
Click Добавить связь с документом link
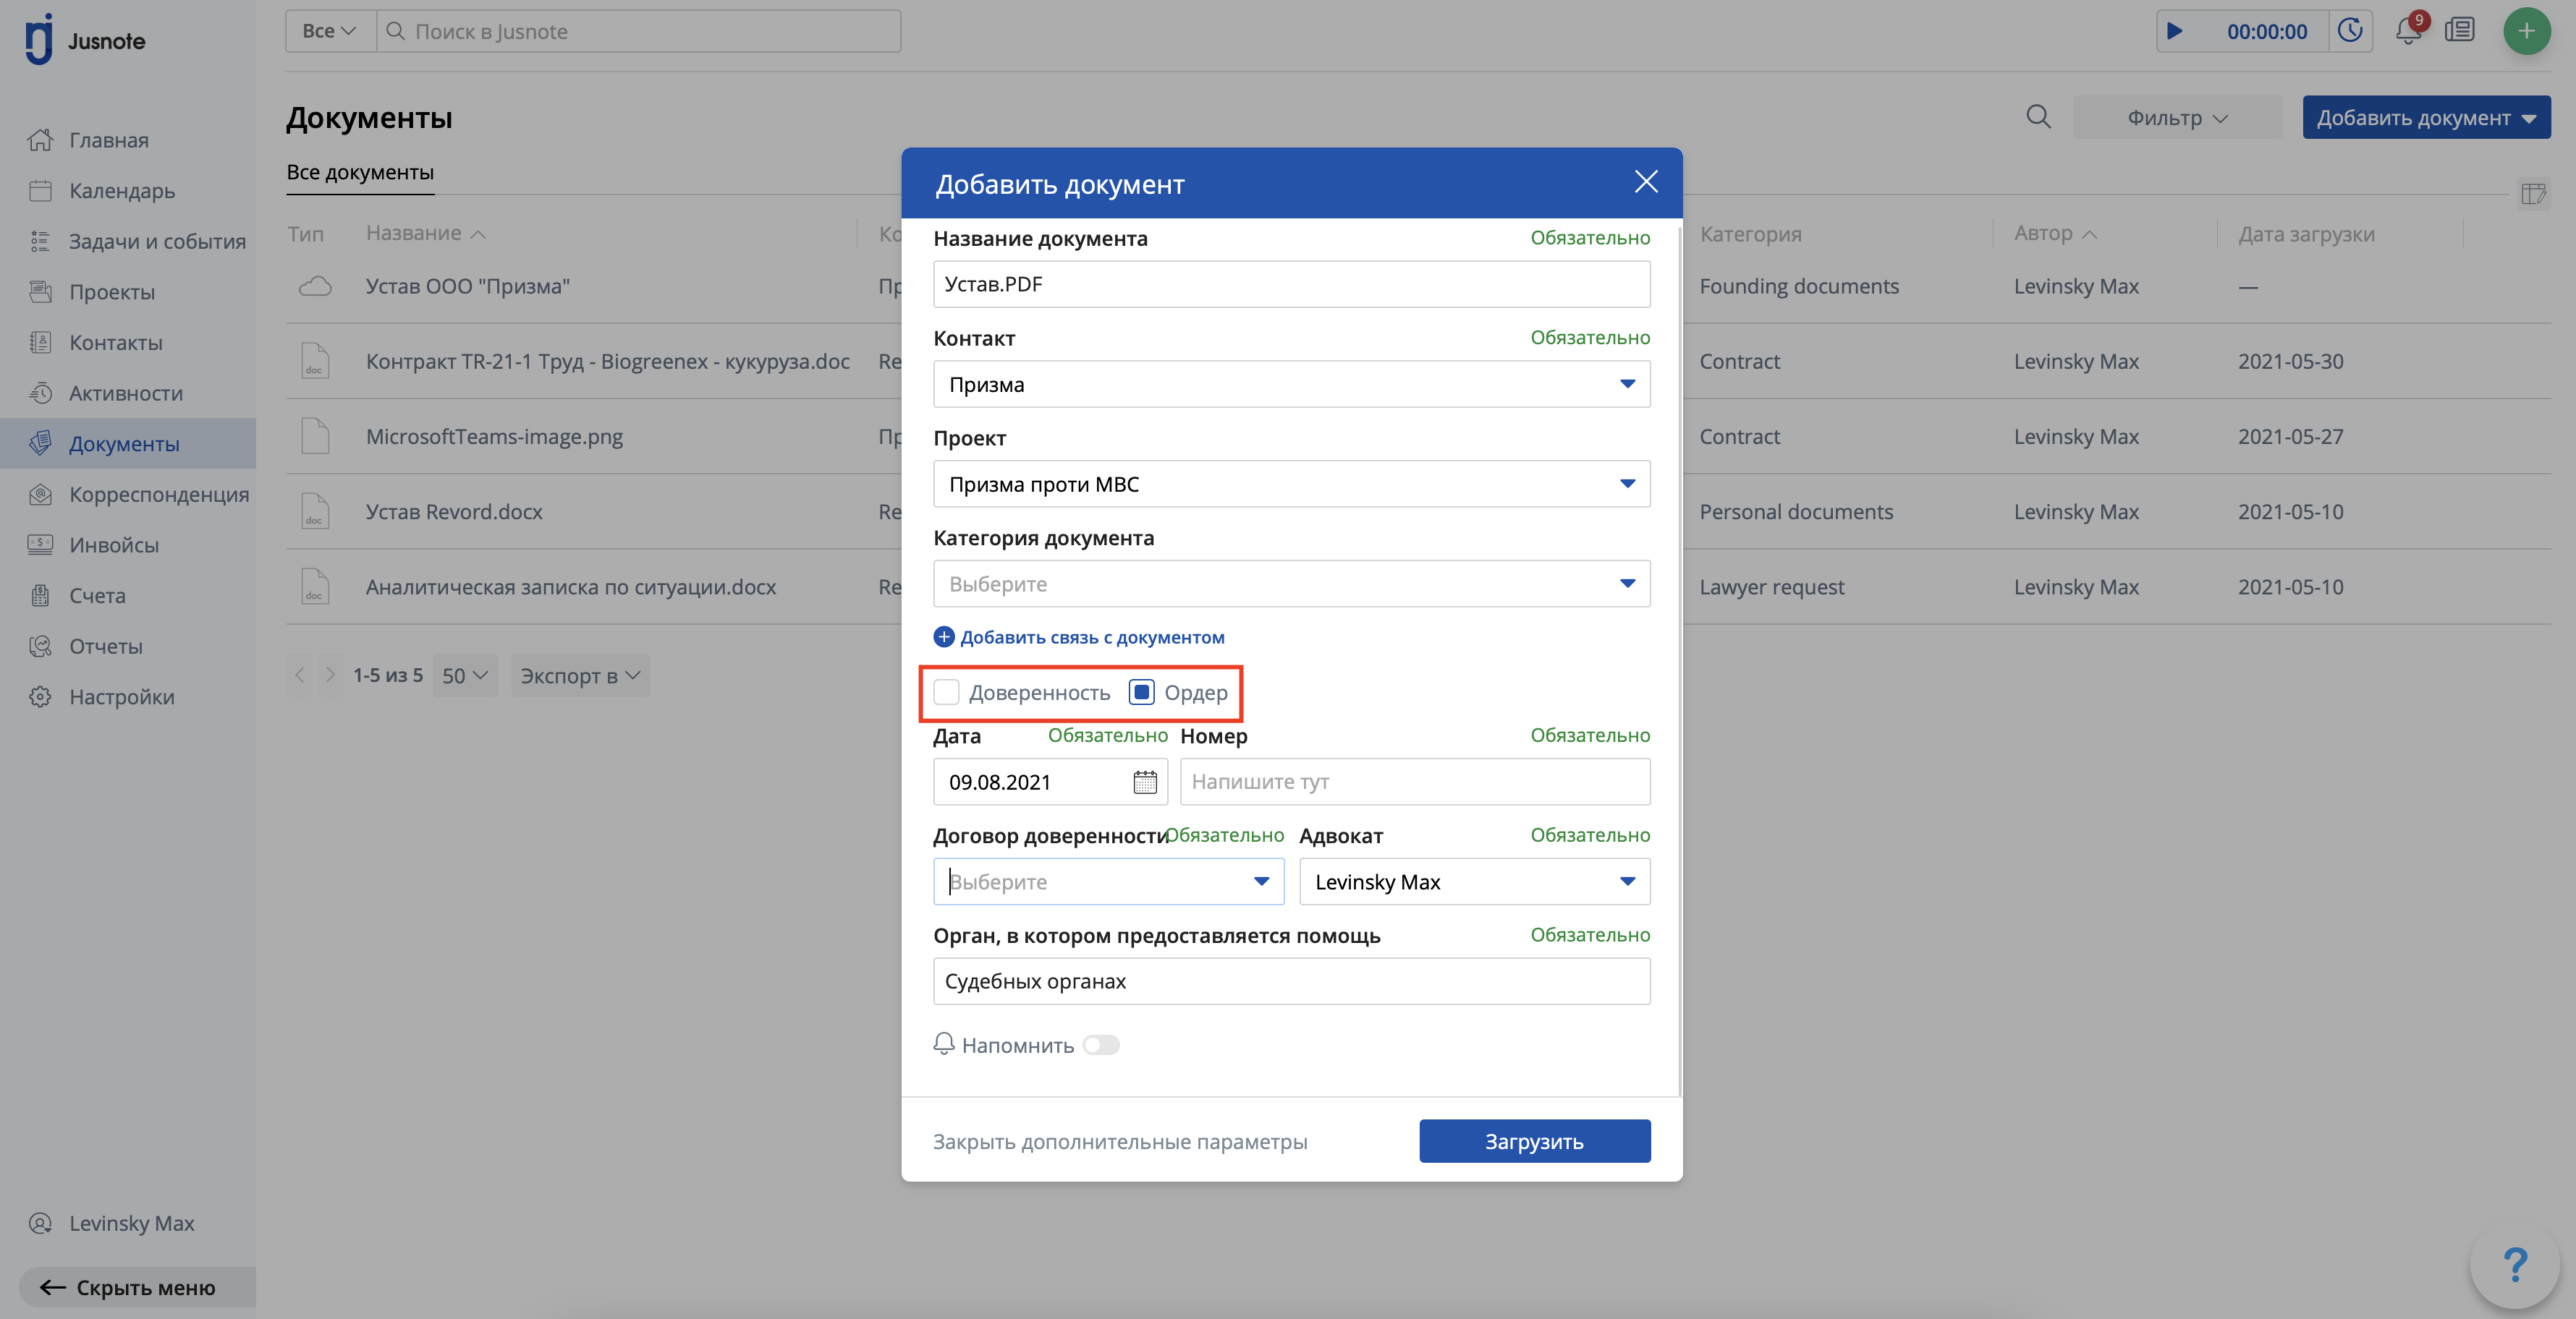[1091, 638]
